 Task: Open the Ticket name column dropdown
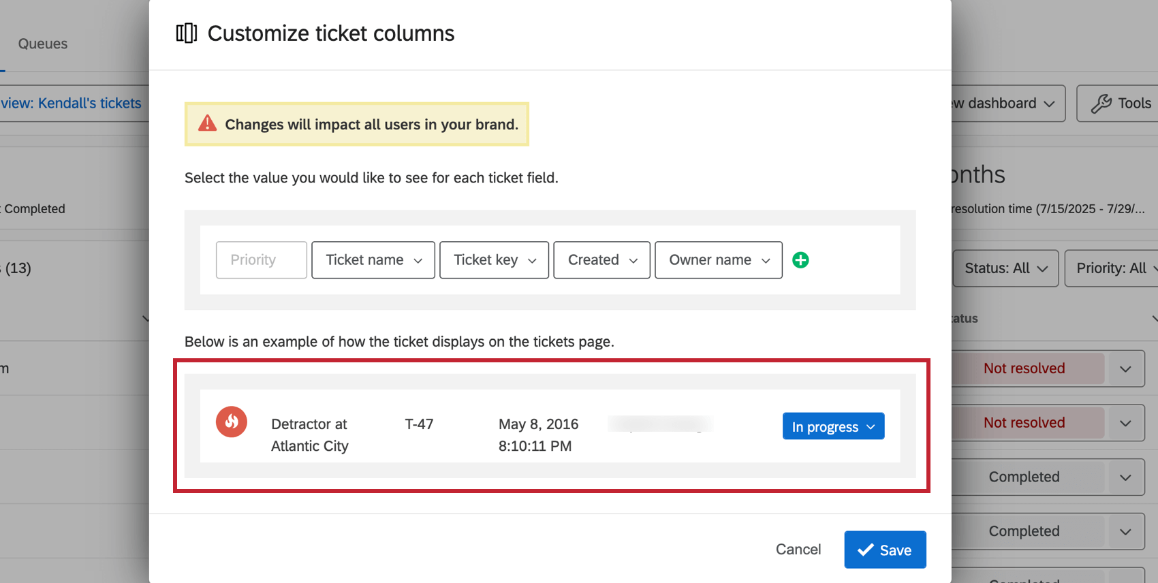coord(373,260)
